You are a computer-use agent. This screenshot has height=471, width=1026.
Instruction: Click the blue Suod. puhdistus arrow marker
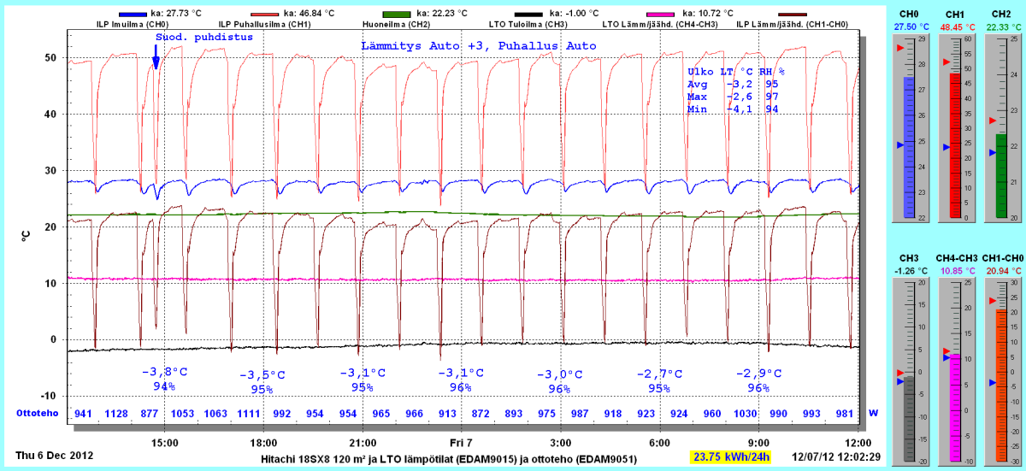(x=156, y=61)
